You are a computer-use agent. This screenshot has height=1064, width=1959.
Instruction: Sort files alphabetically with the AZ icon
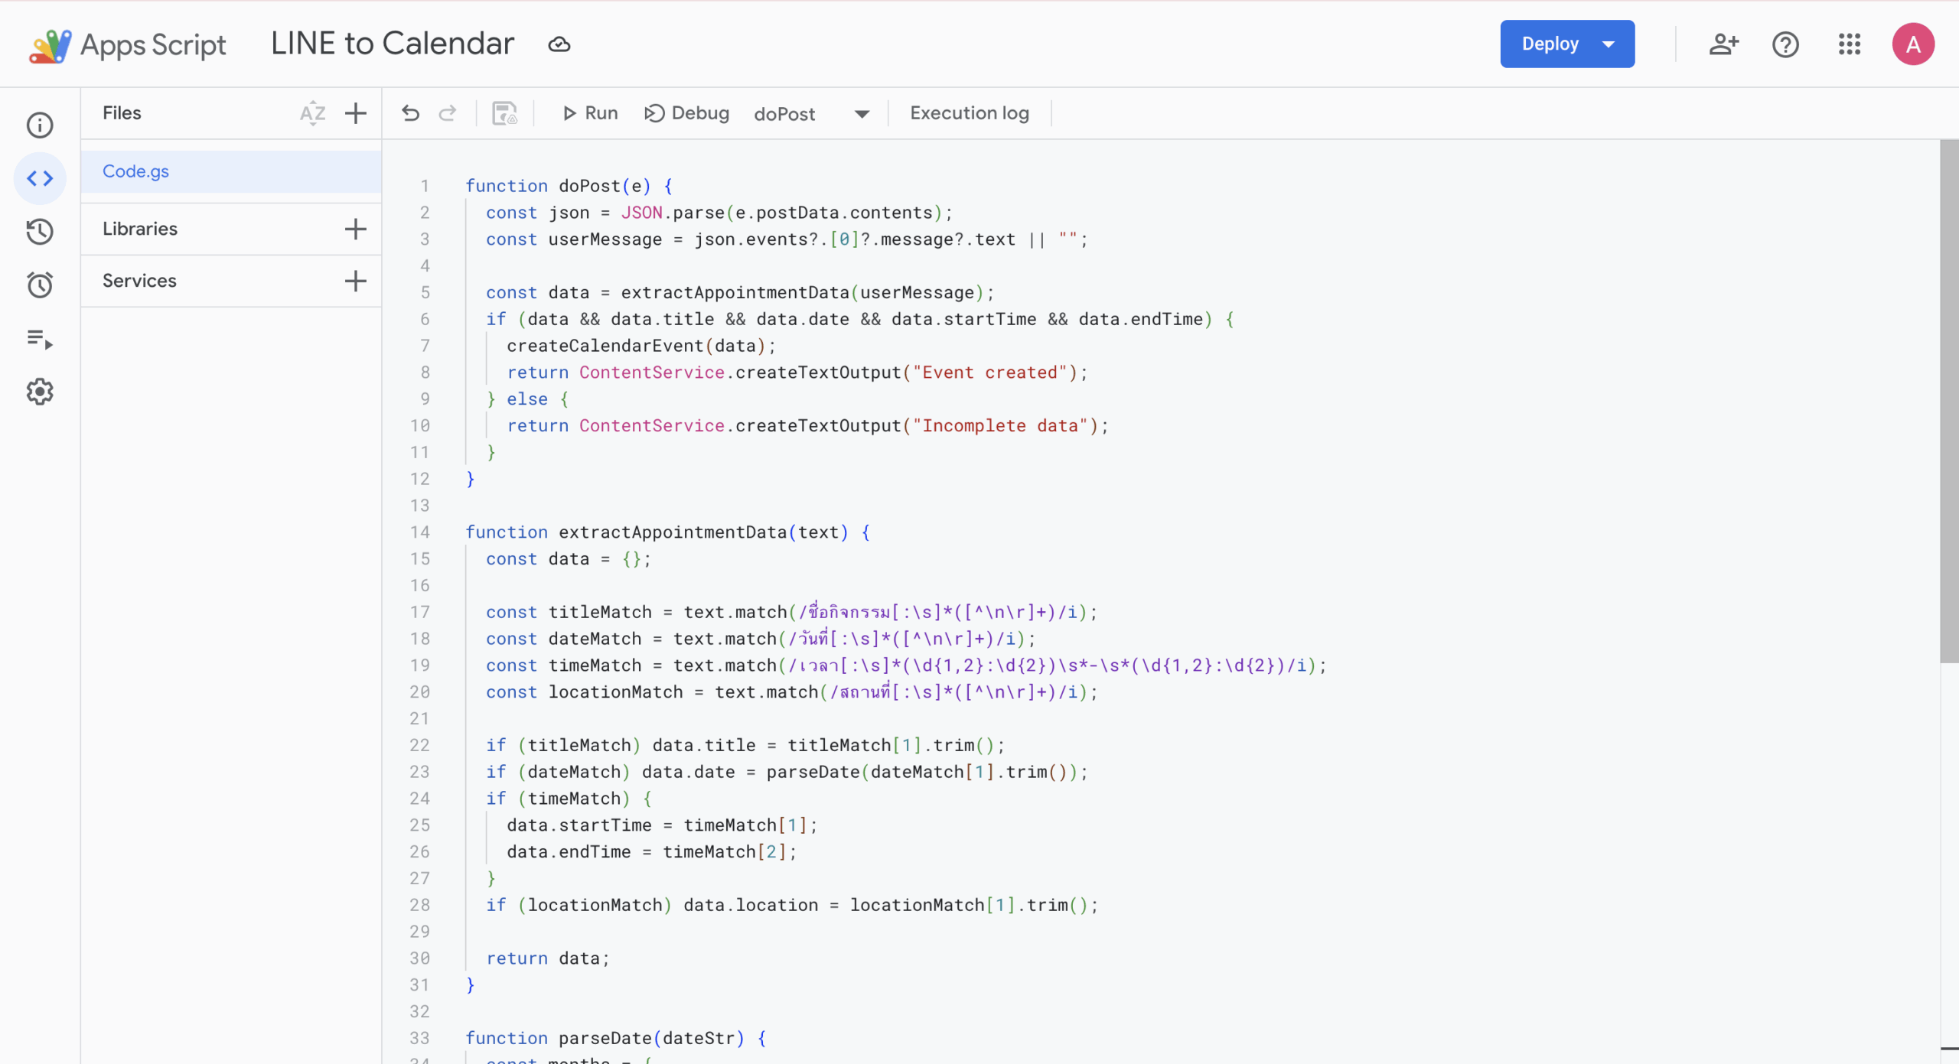(x=312, y=113)
